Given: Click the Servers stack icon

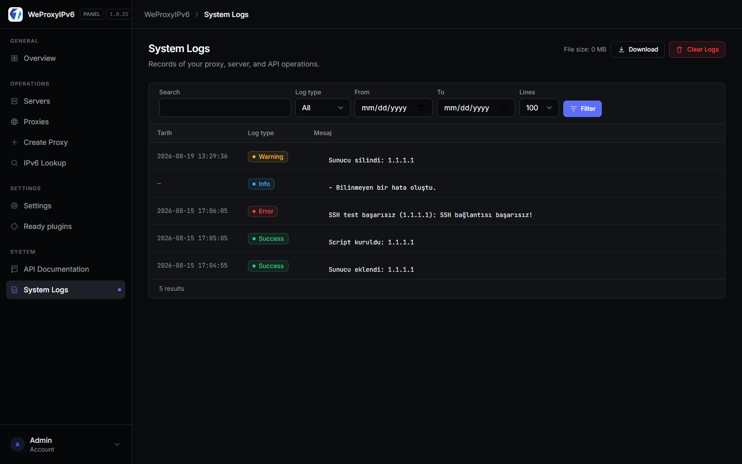Looking at the screenshot, I should (x=14, y=101).
